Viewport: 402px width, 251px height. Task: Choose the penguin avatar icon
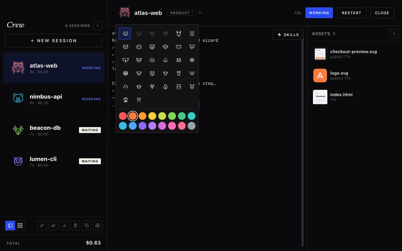(152, 60)
